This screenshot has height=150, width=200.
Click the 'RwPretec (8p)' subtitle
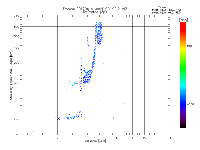95,12
